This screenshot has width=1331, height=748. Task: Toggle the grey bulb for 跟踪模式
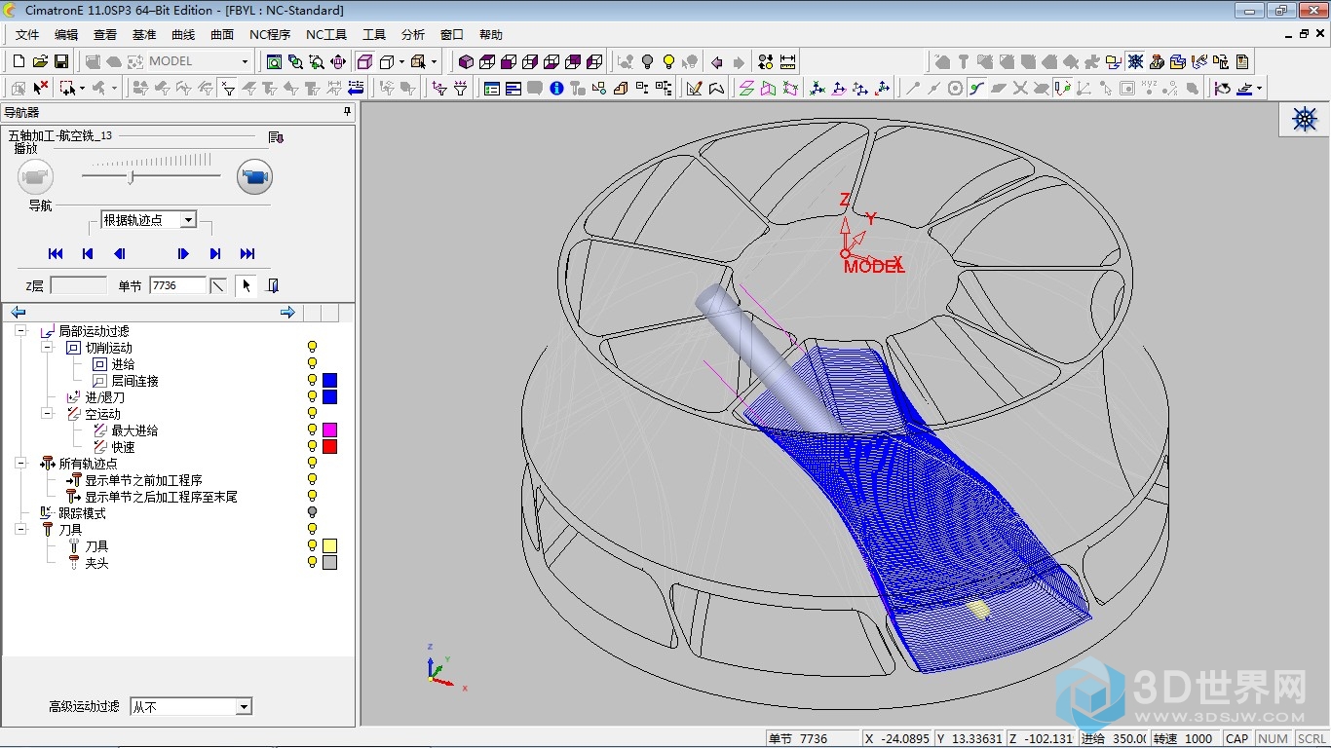pyautogui.click(x=313, y=512)
